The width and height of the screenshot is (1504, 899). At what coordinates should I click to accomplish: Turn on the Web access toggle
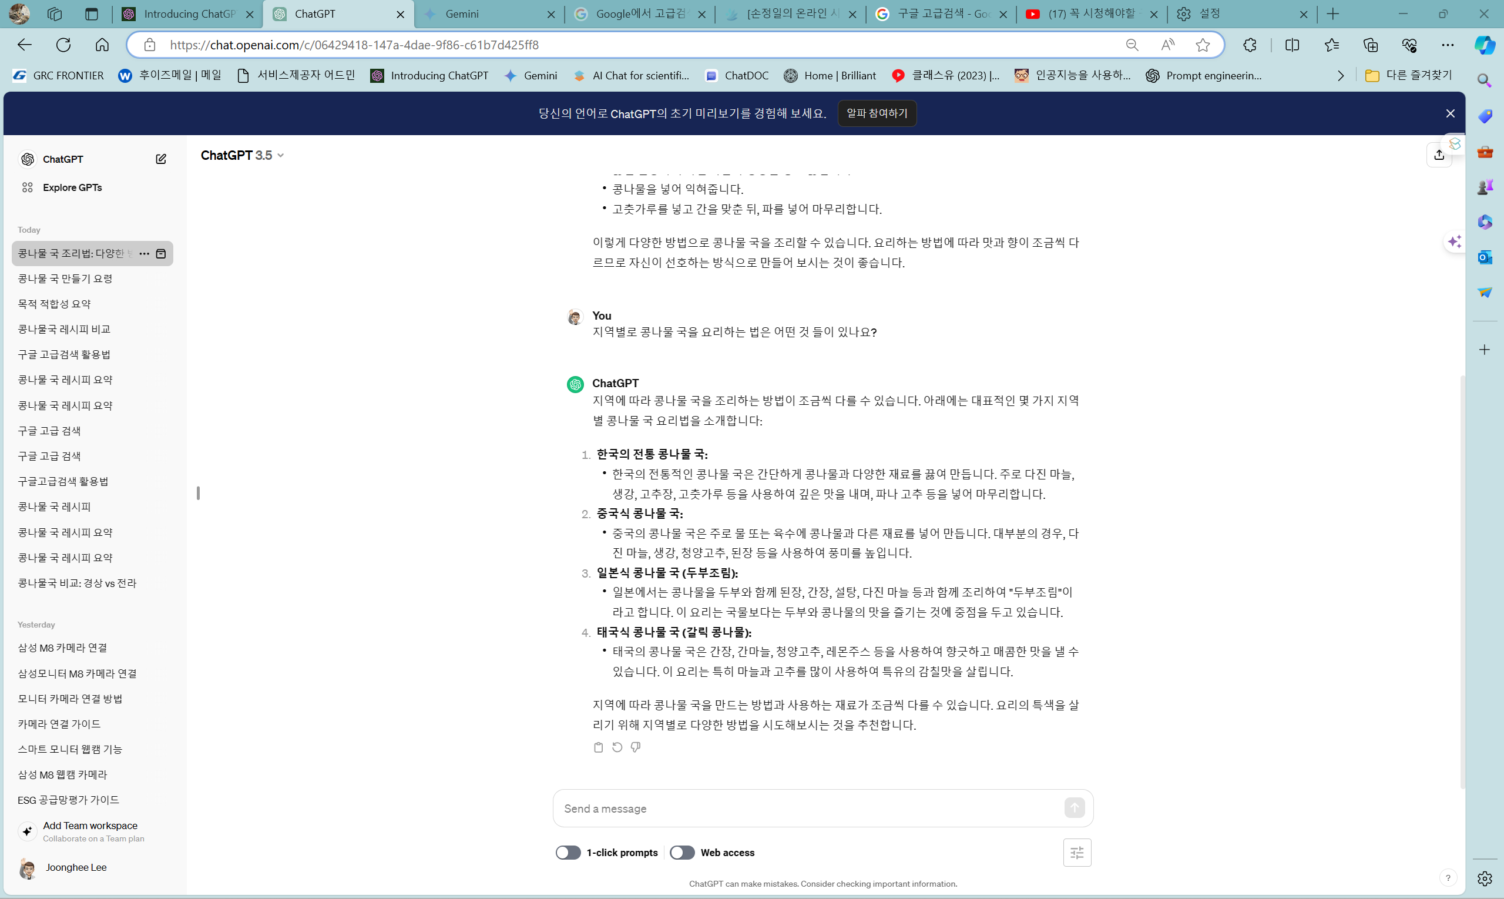682,853
